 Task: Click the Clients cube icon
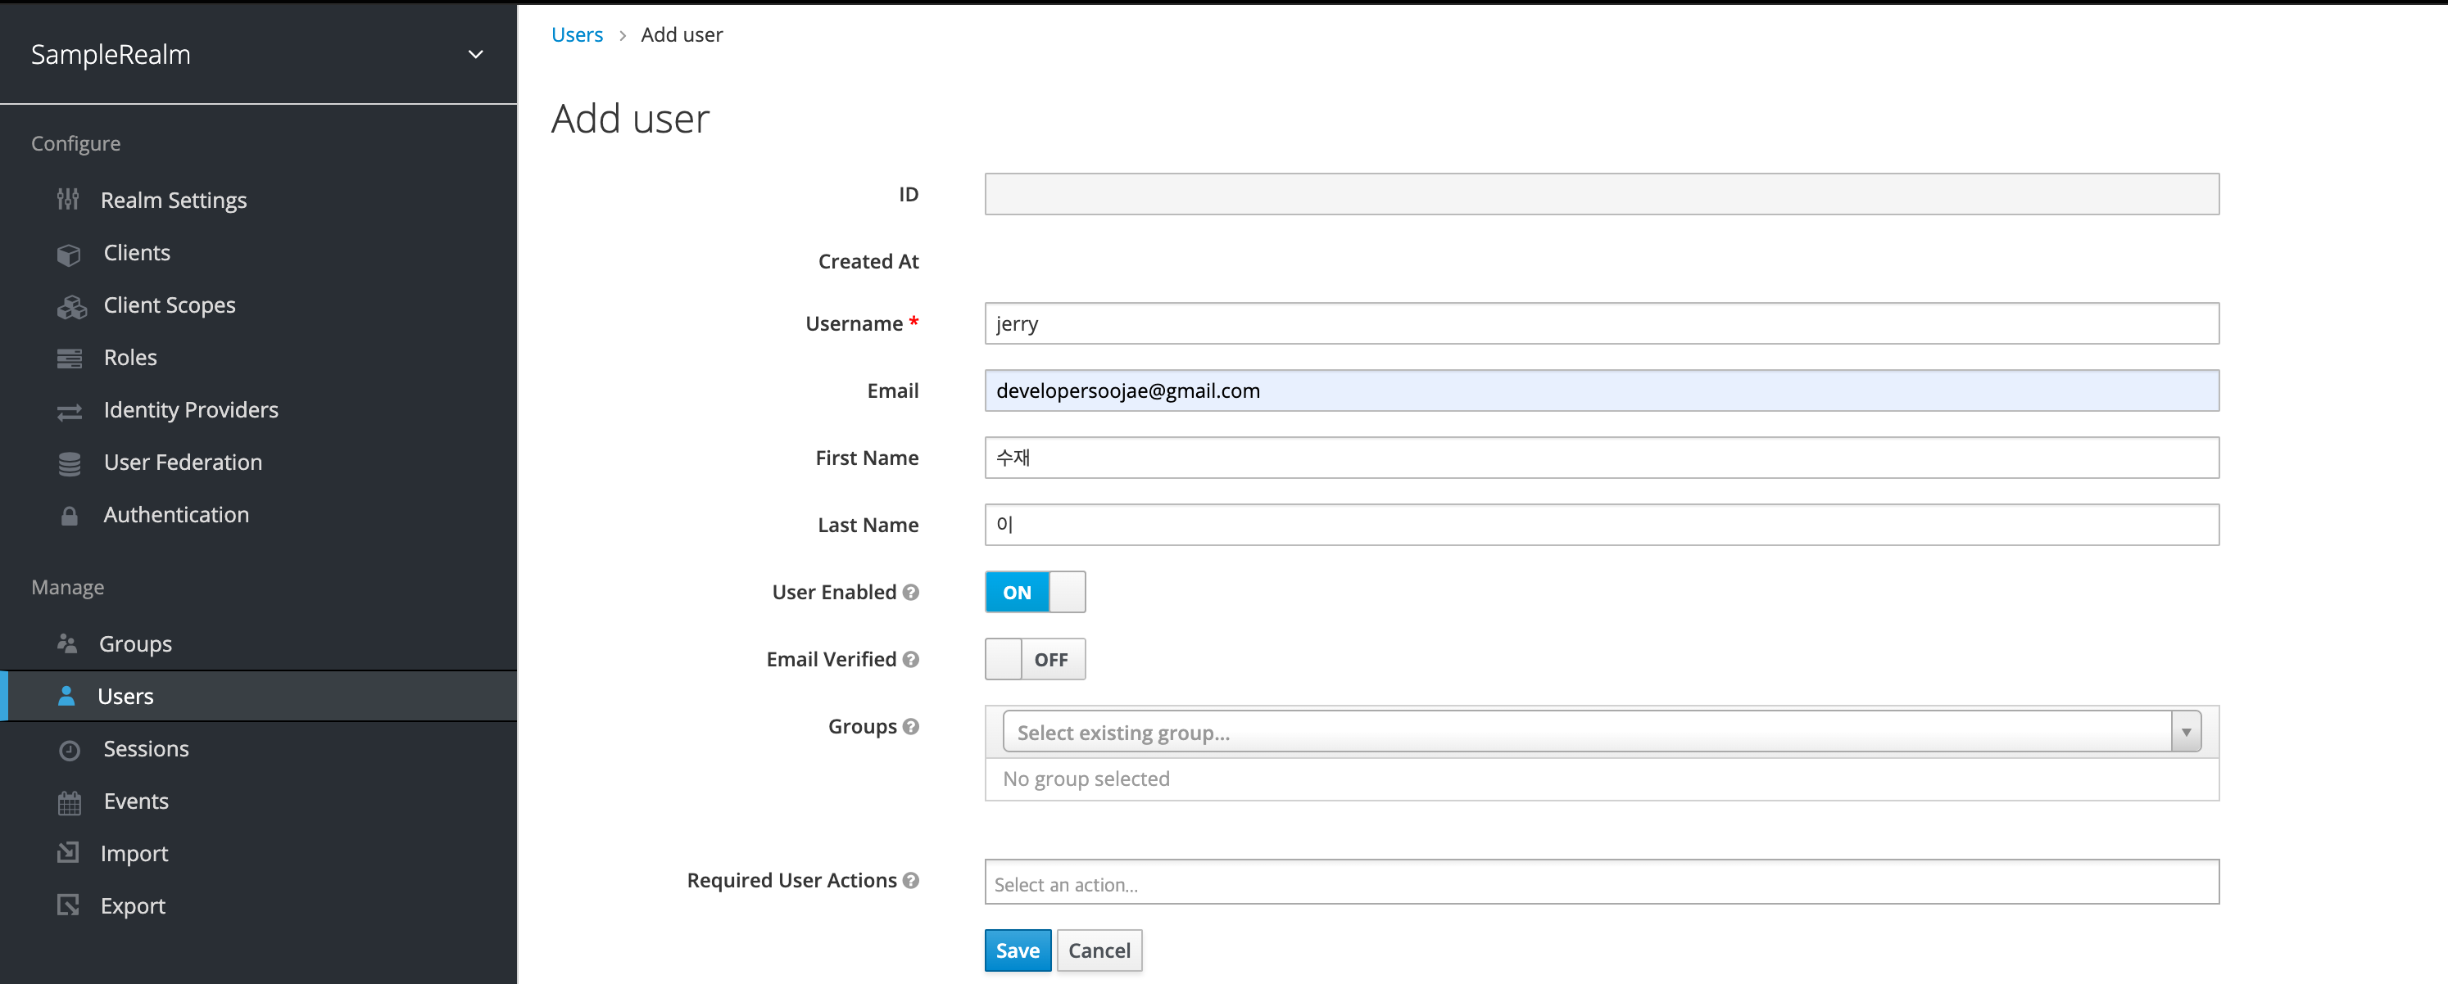69,254
